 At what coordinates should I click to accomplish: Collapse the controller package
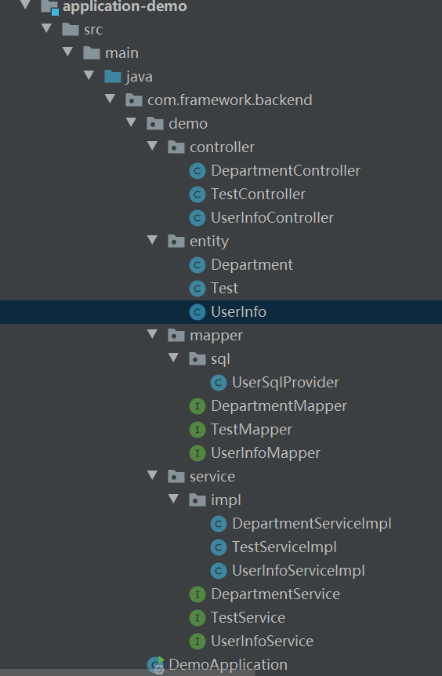click(153, 146)
